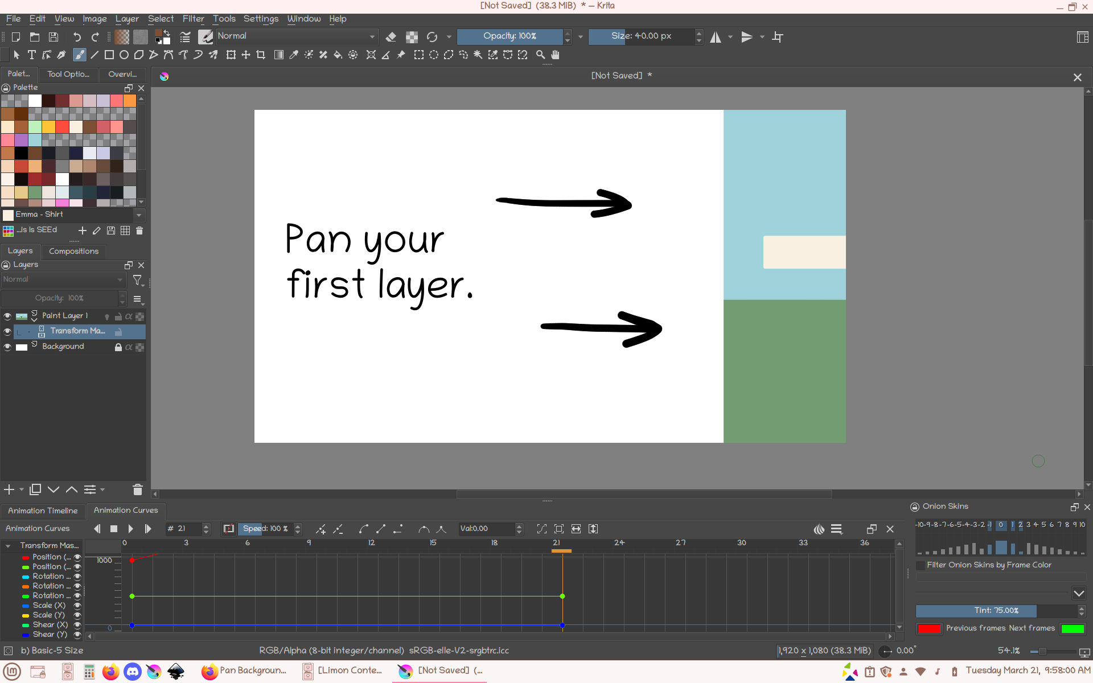Open Firefox from the taskbar
This screenshot has height=683, width=1093.
pyautogui.click(x=110, y=672)
